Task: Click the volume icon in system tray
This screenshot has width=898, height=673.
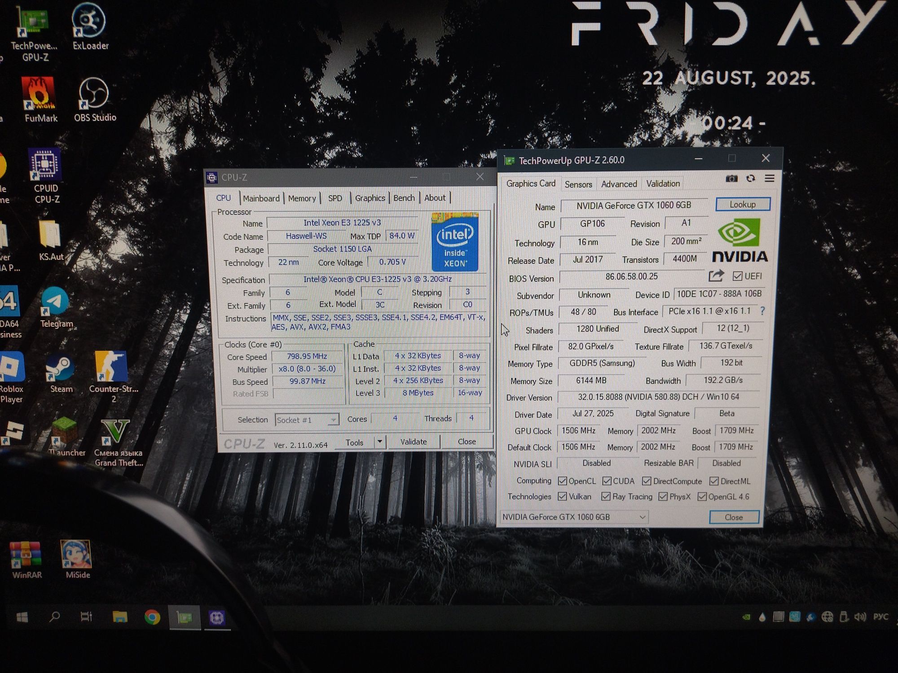Action: tap(859, 617)
